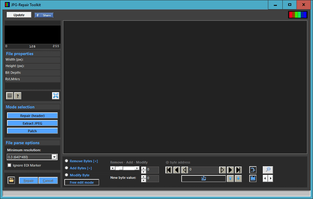The height and width of the screenshot is (199, 313).
Task: Choose Extract JPEG mode
Action: tap(32, 123)
